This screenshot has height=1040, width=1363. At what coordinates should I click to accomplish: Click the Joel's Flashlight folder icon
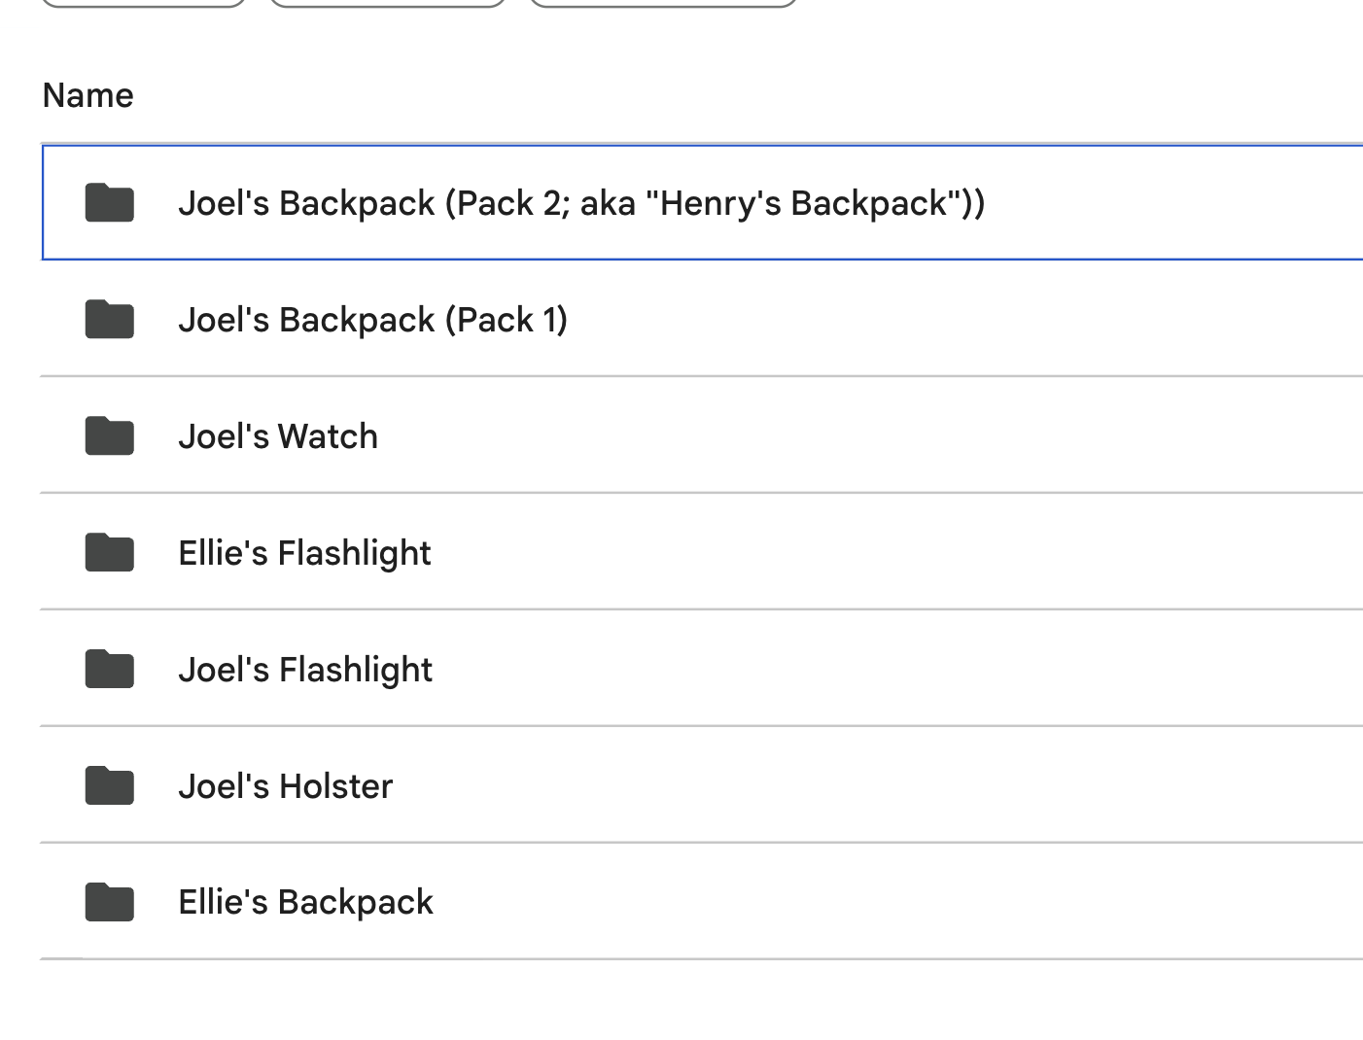pos(109,670)
